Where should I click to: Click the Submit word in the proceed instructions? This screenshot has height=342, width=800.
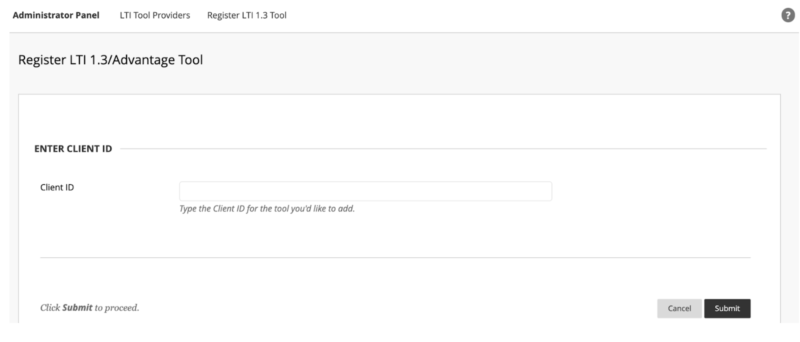77,308
